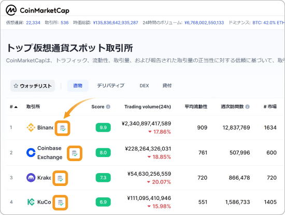The width and height of the screenshot is (285, 215).
Task: Sort by the 平均流動性 column header
Action: click(196, 107)
